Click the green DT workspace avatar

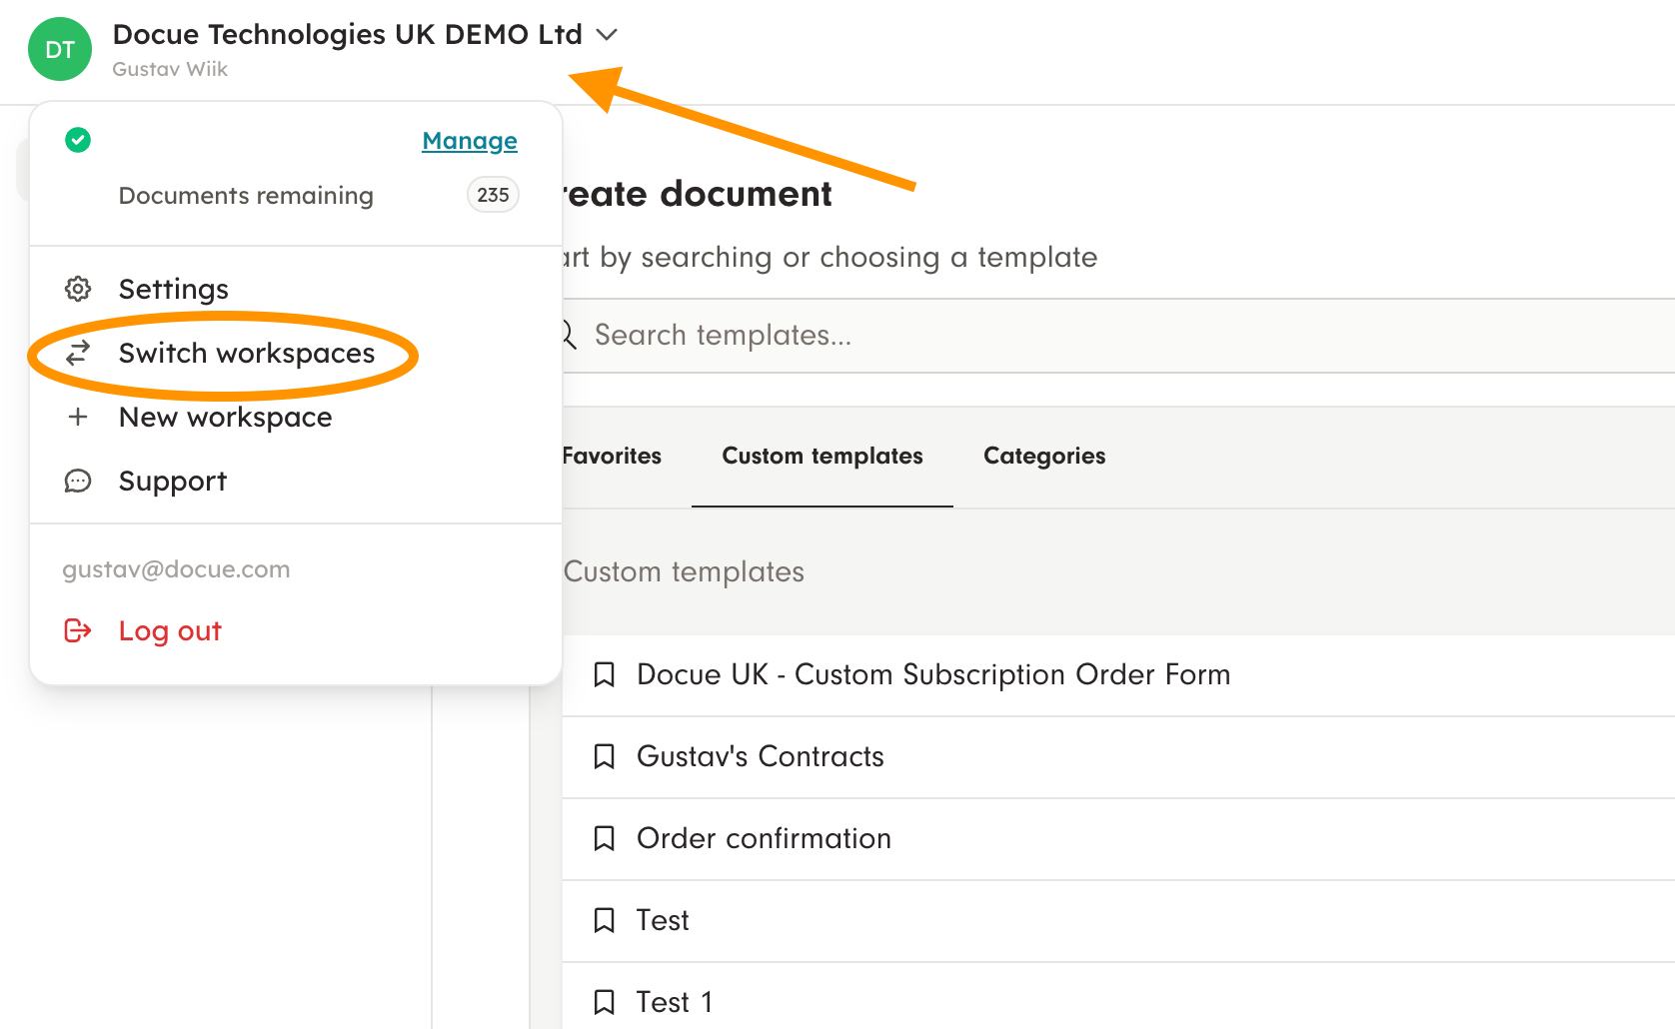pyautogui.click(x=60, y=49)
